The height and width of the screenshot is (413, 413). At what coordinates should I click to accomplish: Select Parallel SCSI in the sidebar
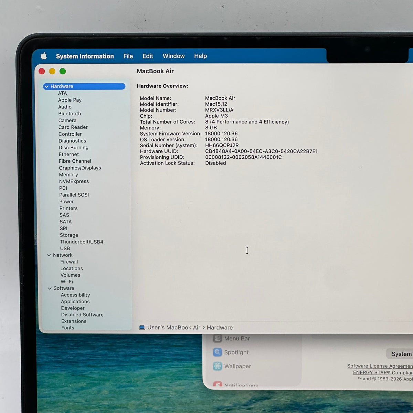(74, 195)
